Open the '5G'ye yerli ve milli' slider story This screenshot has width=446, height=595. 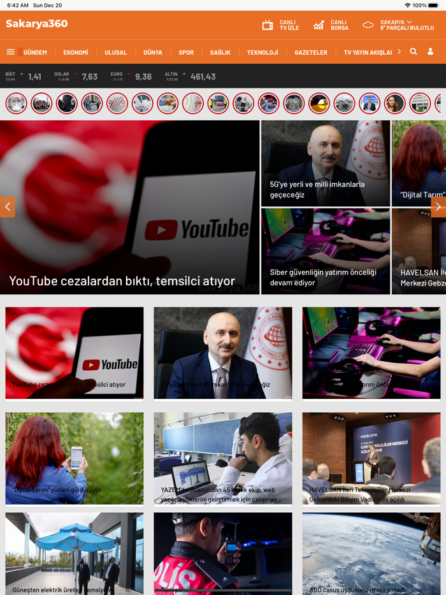pos(326,164)
